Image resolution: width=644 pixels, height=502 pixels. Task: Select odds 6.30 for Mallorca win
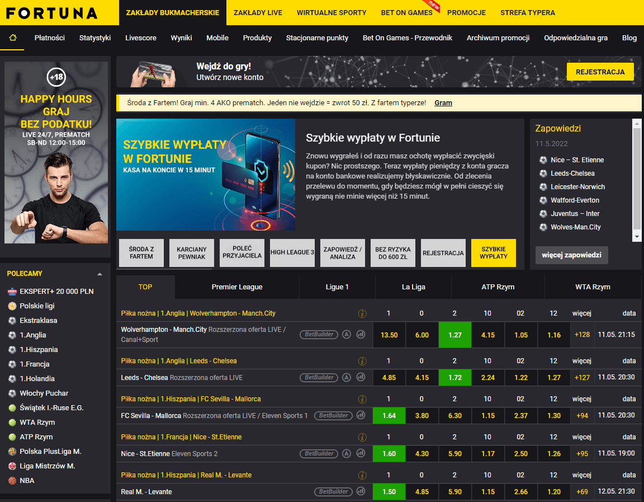click(454, 416)
